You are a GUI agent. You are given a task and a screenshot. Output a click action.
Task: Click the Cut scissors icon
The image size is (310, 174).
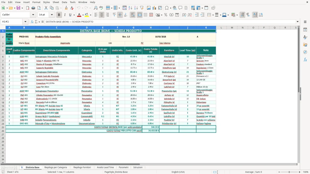[46, 8]
